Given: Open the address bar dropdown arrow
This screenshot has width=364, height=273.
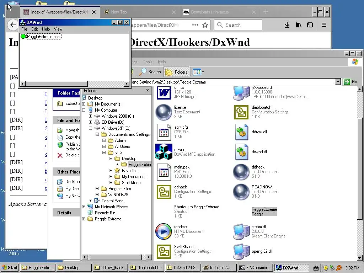Looking at the screenshot, I should point(338,82).
